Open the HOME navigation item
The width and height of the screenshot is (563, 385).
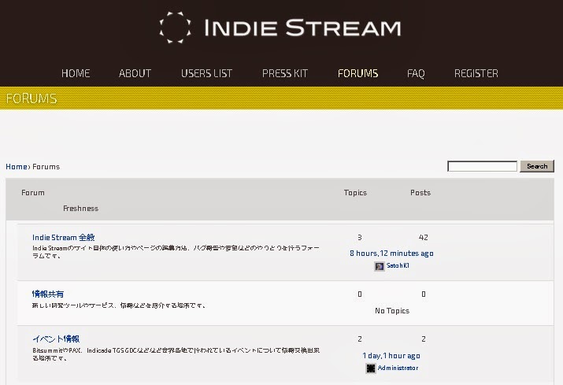tap(76, 73)
